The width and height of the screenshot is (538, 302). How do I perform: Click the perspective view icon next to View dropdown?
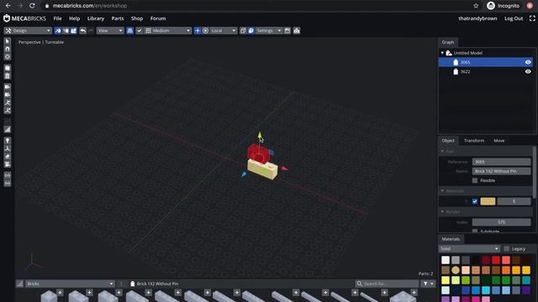pos(130,31)
